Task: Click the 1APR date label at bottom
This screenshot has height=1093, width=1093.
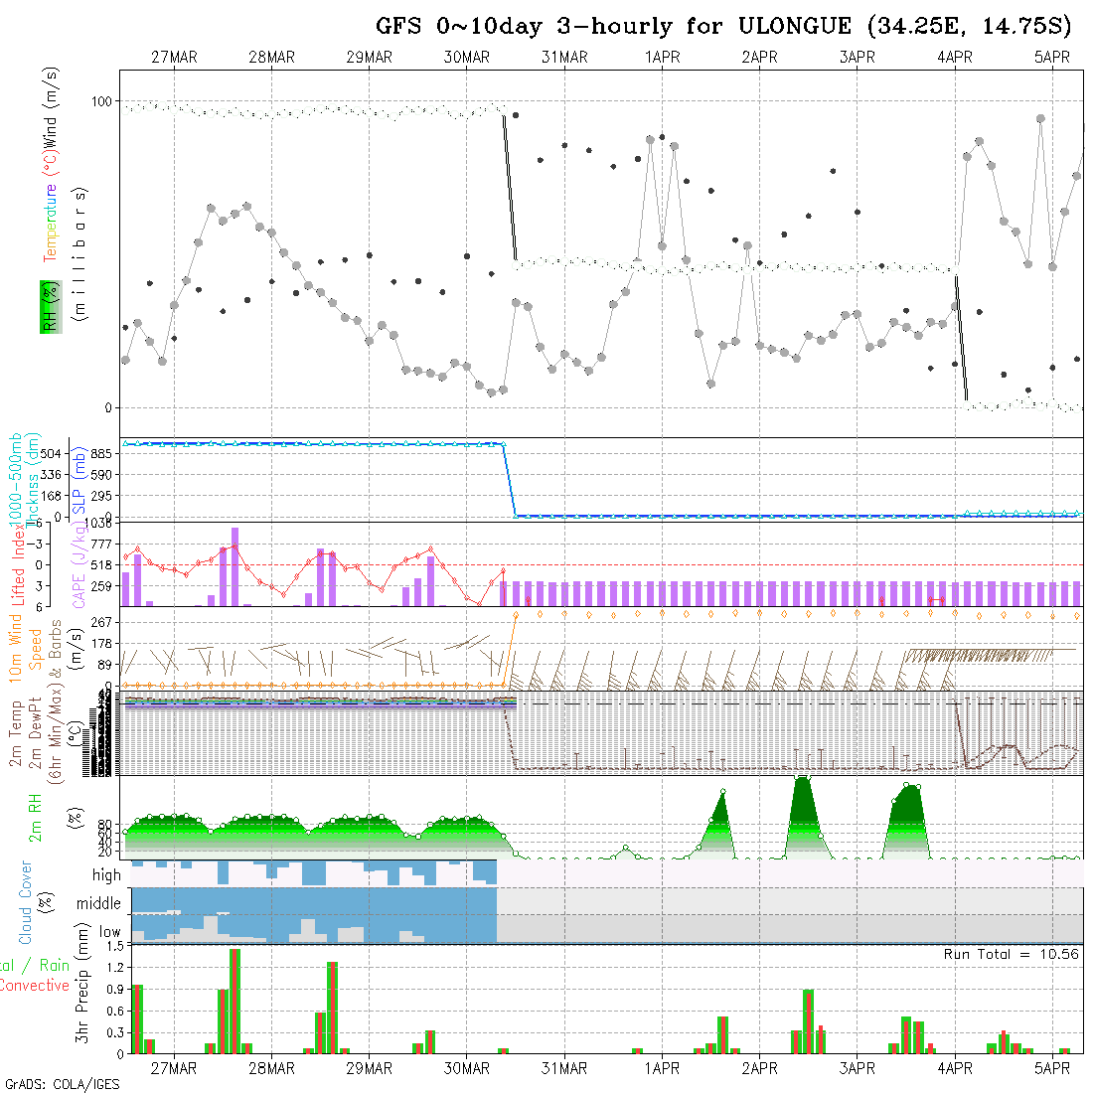Action: point(662,1068)
